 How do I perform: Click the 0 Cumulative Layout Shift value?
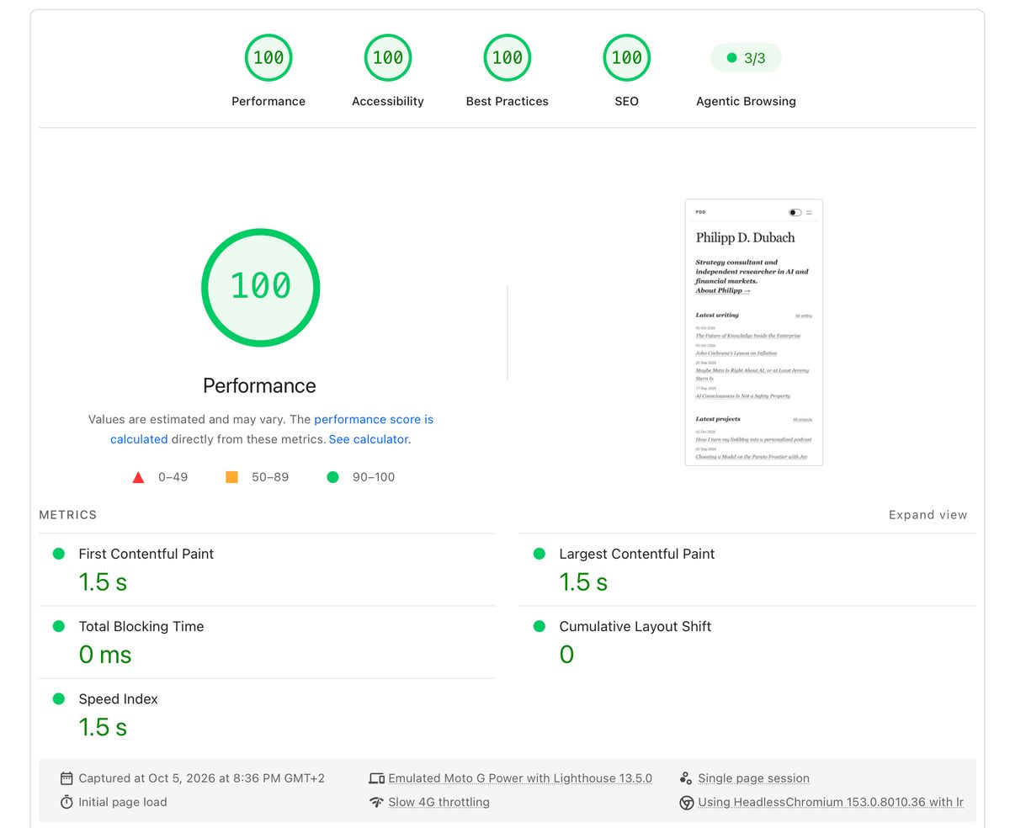(566, 655)
